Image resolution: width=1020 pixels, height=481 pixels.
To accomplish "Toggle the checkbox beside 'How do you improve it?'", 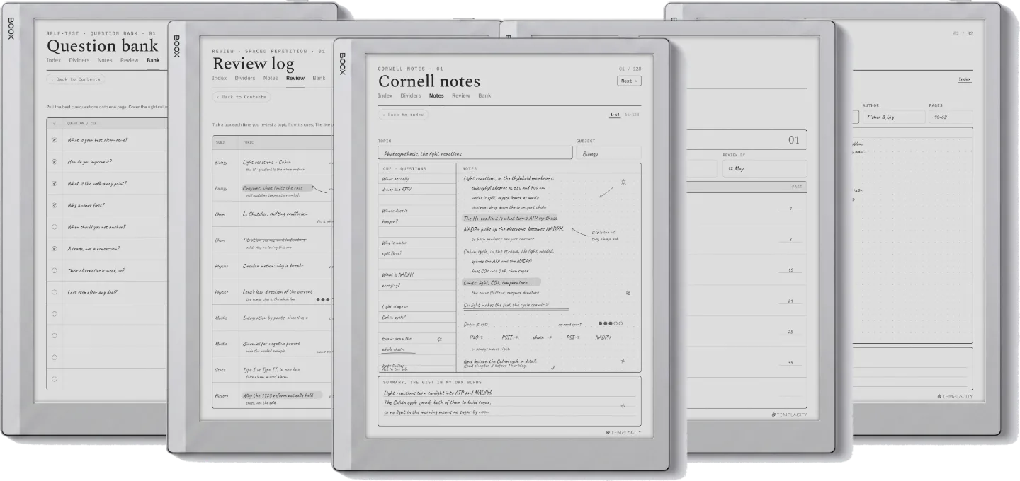I will pyautogui.click(x=55, y=162).
